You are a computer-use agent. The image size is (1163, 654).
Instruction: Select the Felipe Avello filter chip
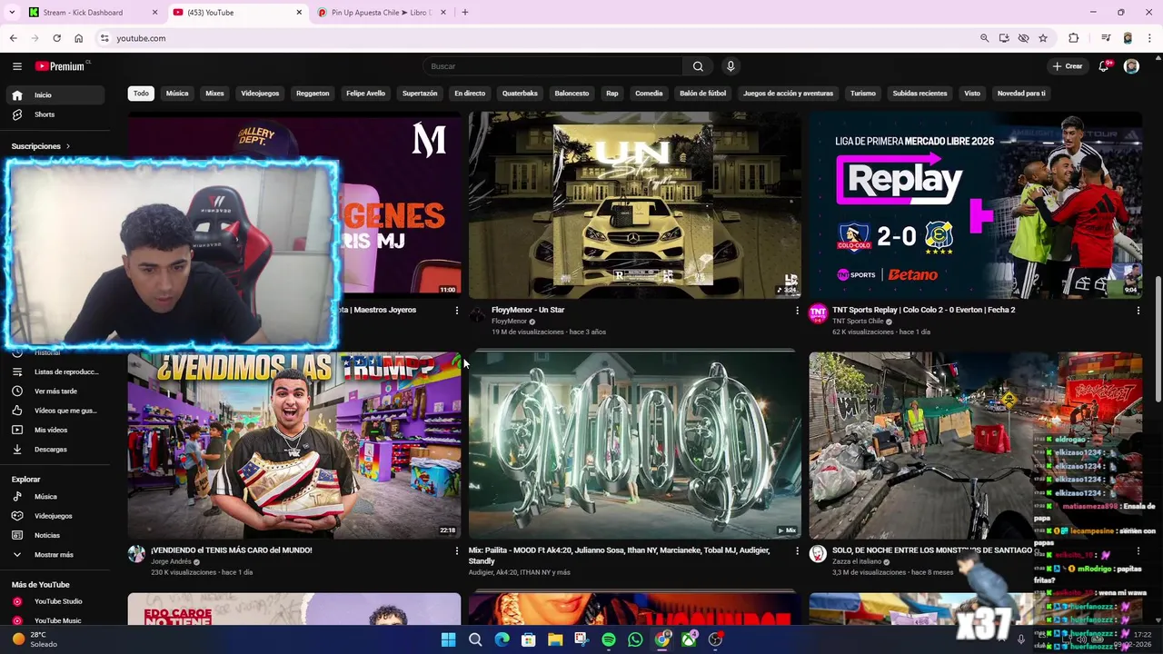365,94
